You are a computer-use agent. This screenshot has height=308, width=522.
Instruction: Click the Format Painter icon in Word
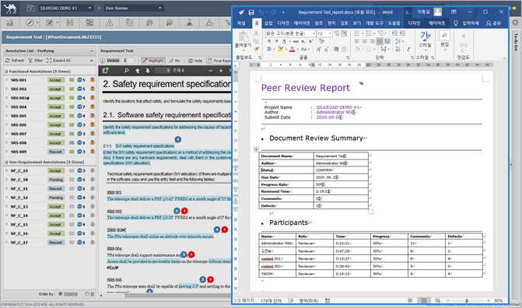256,49
